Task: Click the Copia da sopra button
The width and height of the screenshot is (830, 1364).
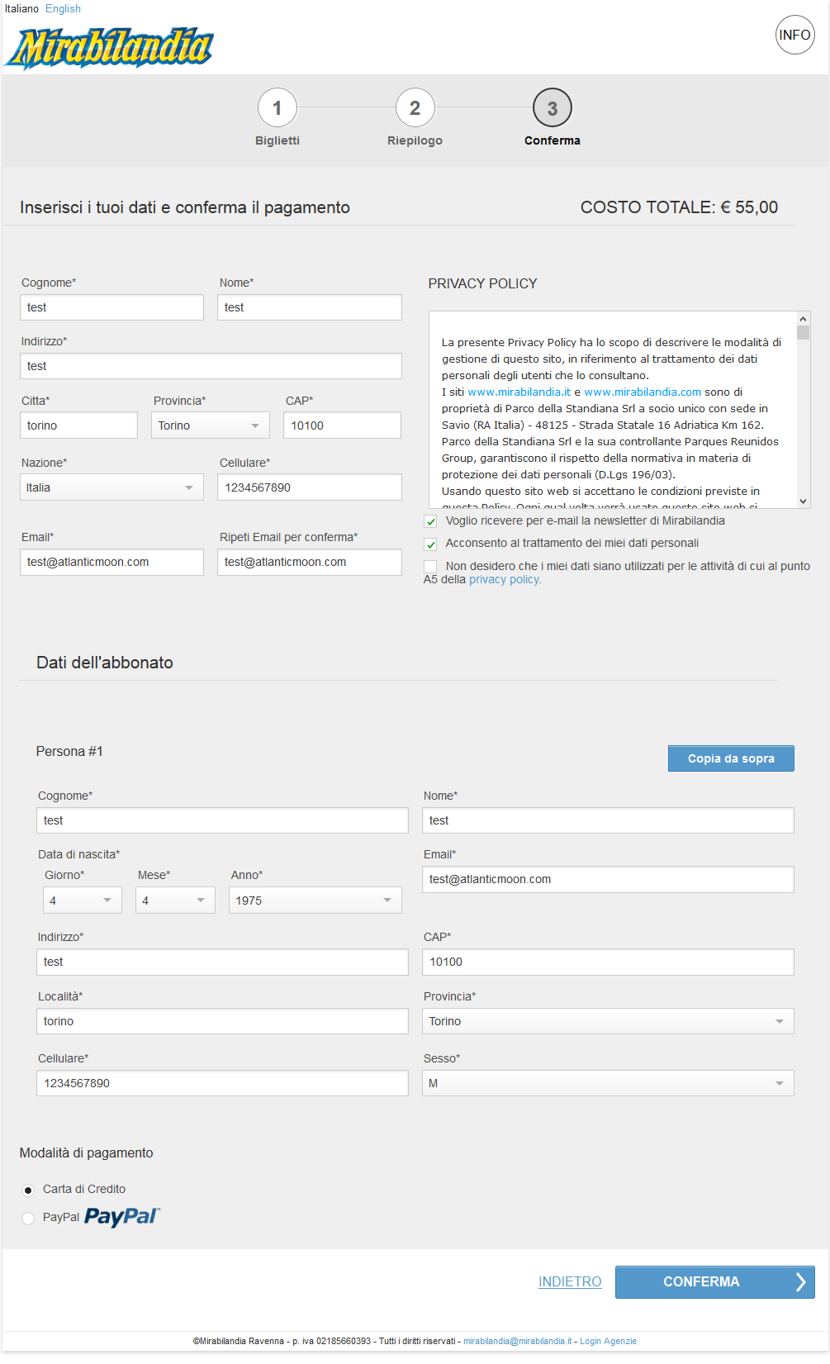Action: coord(731,758)
